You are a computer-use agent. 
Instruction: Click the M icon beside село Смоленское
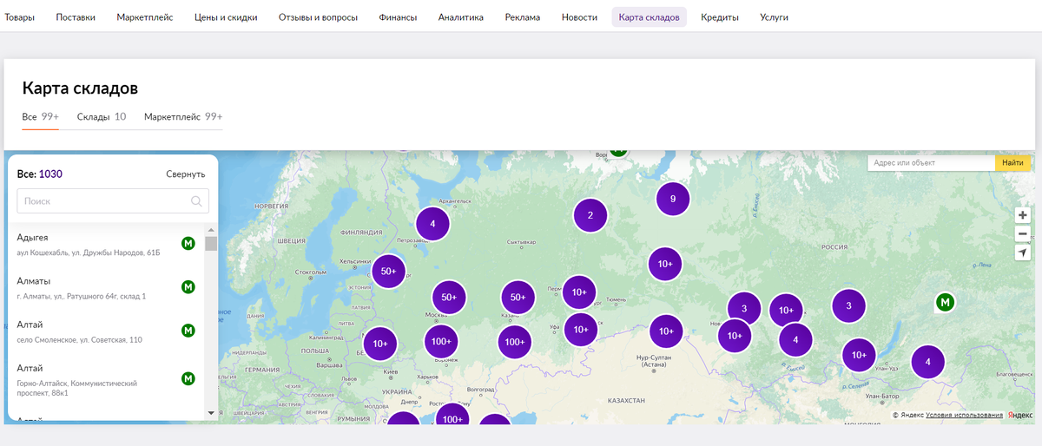pyautogui.click(x=188, y=331)
